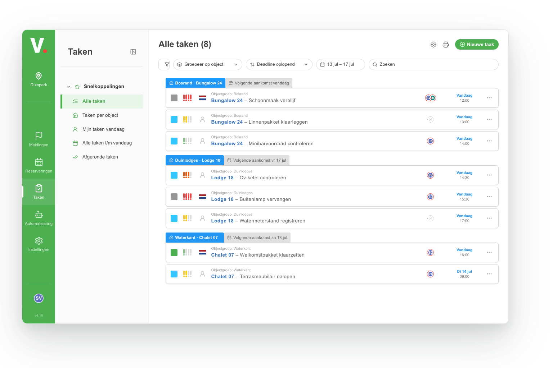553x368 pixels.
Task: Open the Bungalow 24 link in Linnenpakket task
Action: (x=227, y=122)
